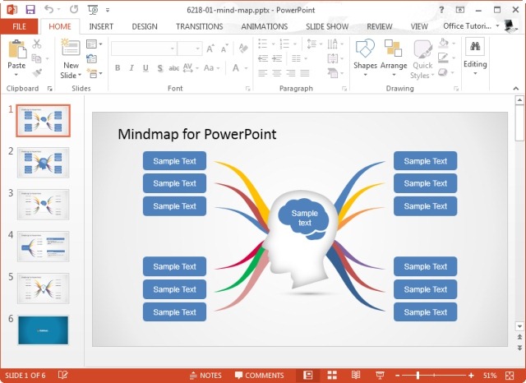Image resolution: width=526 pixels, height=383 pixels.
Task: Switch to the INSERT tab
Action: (101, 26)
